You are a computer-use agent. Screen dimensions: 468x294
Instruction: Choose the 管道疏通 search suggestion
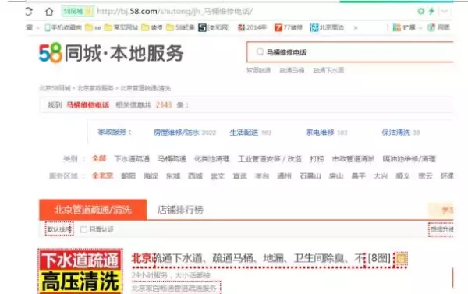(x=258, y=70)
